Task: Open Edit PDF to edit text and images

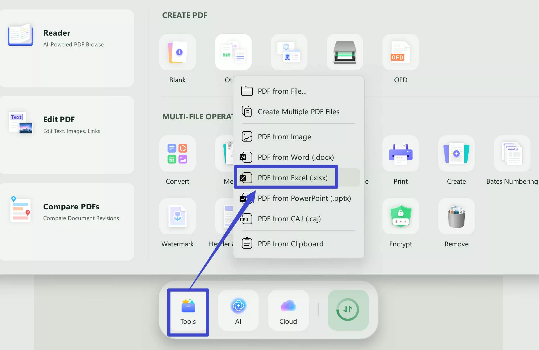Action: (x=67, y=124)
